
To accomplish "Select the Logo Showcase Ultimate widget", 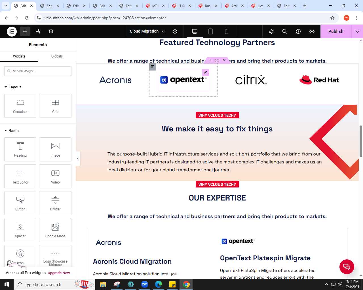I will (x=55, y=256).
